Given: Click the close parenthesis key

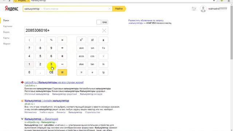Looking at the screenshot, I should pyautogui.click(x=40, y=40).
